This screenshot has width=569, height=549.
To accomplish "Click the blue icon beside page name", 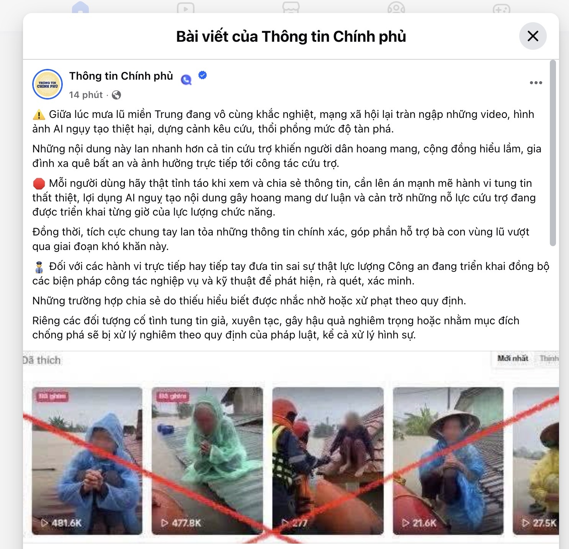I will coord(186,79).
